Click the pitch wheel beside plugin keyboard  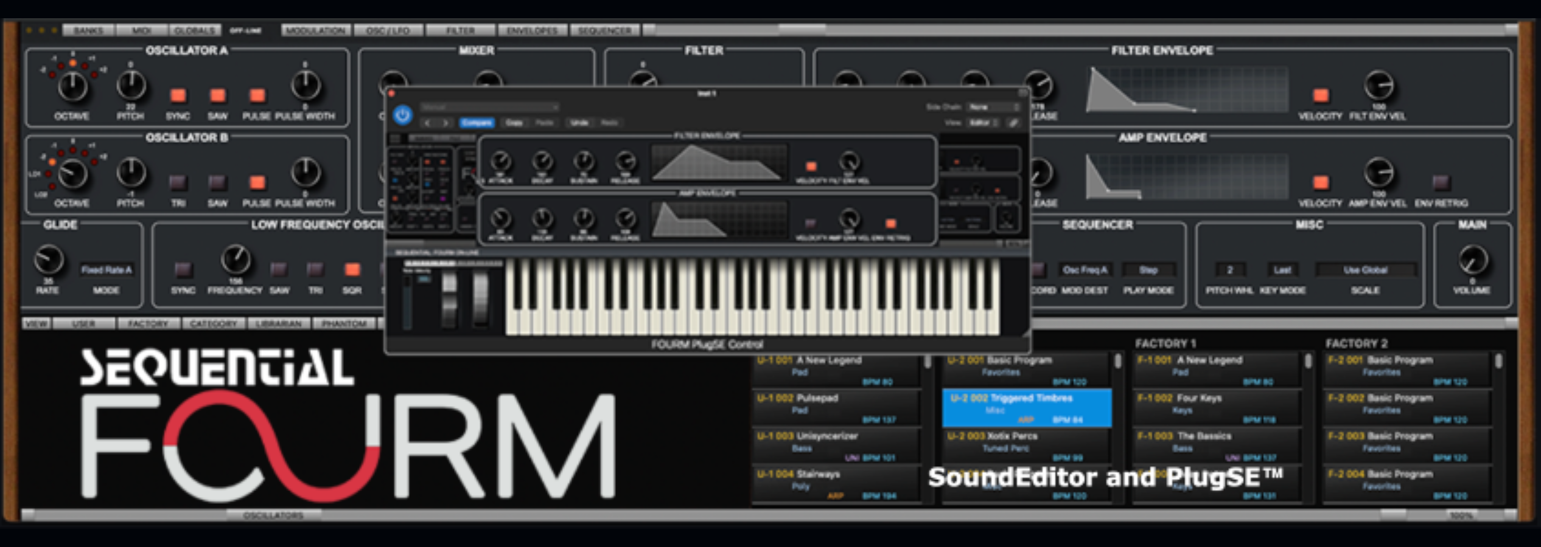(449, 299)
